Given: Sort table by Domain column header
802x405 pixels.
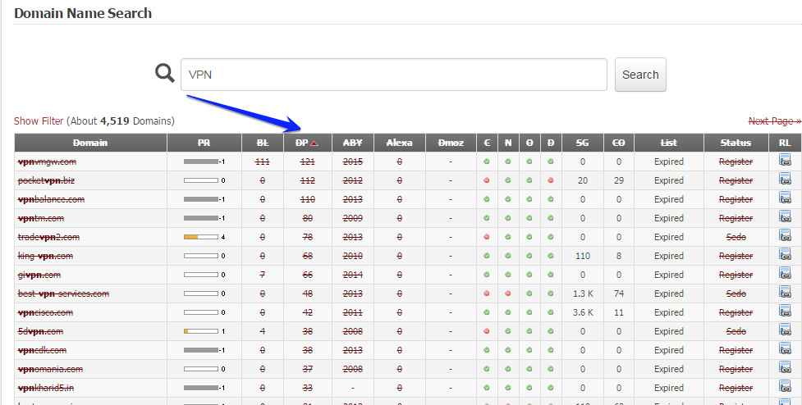Looking at the screenshot, I should click(90, 143).
